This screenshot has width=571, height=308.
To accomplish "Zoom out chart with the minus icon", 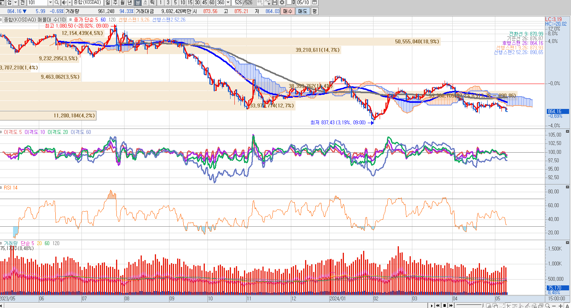I will coord(554,306).
